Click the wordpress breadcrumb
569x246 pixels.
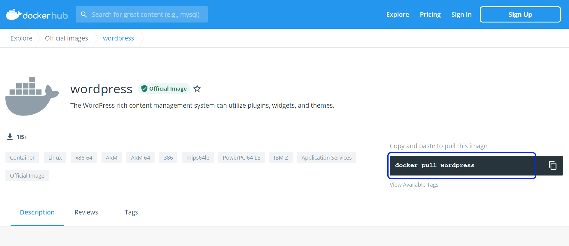pos(118,38)
